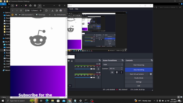Toggle source visibility eye icon in OBS
Screen dimensions: 183x103
click(69, 61)
